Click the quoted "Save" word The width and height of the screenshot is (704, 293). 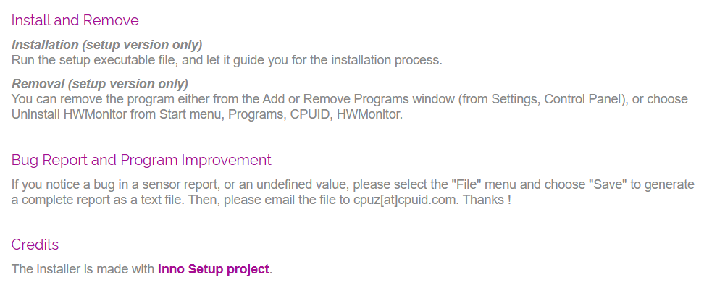pos(608,184)
